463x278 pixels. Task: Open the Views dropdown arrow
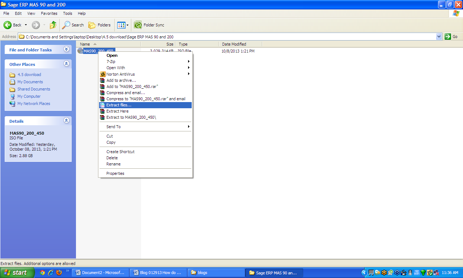[127, 25]
